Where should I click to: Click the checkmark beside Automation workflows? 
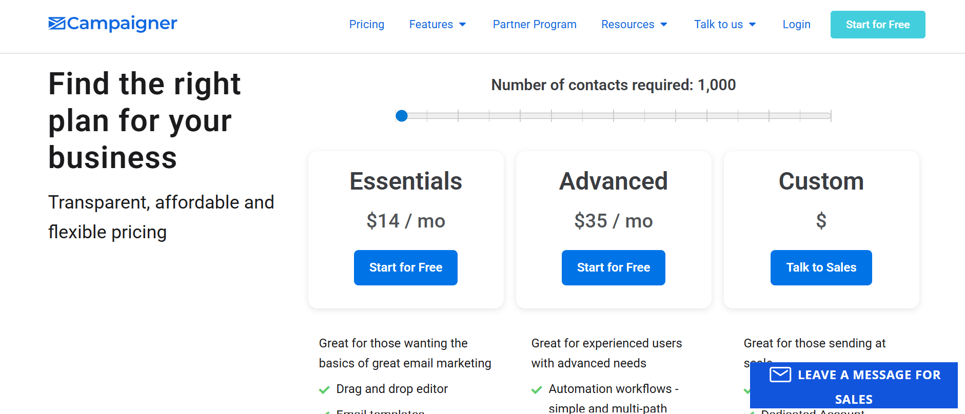(537, 390)
